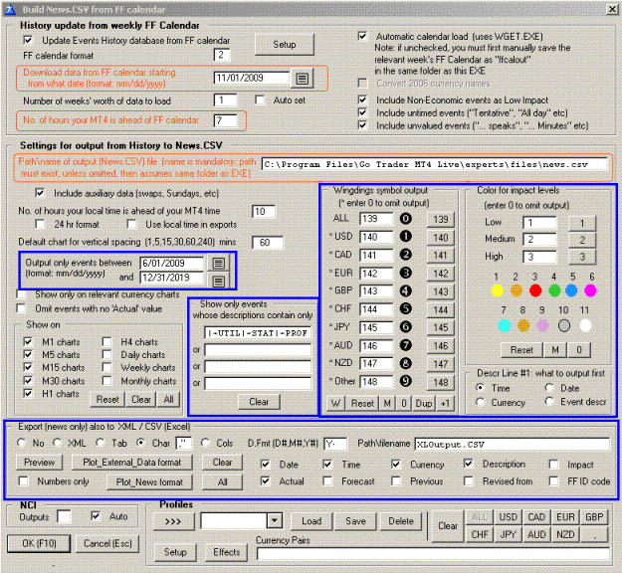This screenshot has width=622, height=573.
Task: Open date picker beside 6/01/2009 field
Action: coord(218,263)
